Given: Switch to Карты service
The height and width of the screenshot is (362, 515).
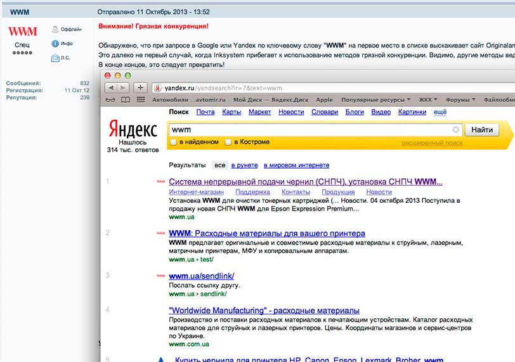Looking at the screenshot, I should pyautogui.click(x=231, y=112).
